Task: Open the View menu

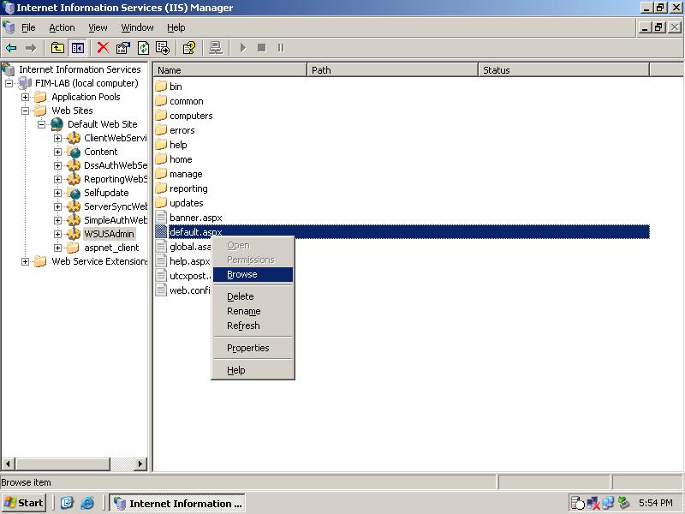Action: [98, 27]
